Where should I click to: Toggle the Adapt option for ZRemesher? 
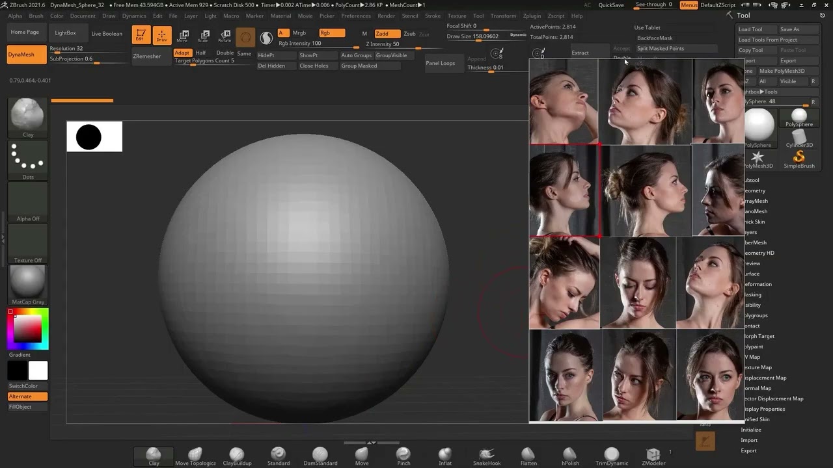point(182,53)
